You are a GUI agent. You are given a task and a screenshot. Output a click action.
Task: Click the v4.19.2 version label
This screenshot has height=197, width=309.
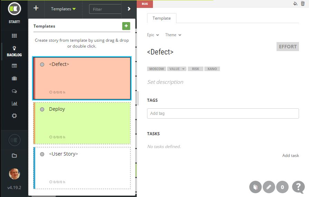coord(14,188)
